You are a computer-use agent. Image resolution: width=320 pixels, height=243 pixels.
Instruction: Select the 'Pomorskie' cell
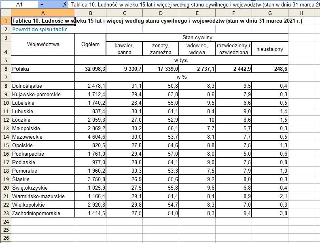point(43,171)
